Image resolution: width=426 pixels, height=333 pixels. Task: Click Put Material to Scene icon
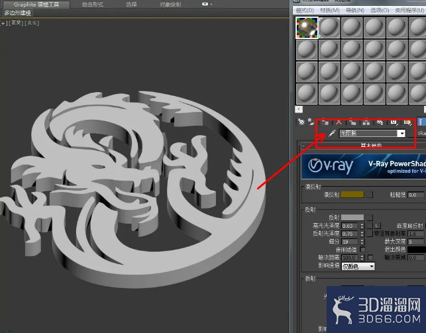click(311, 122)
